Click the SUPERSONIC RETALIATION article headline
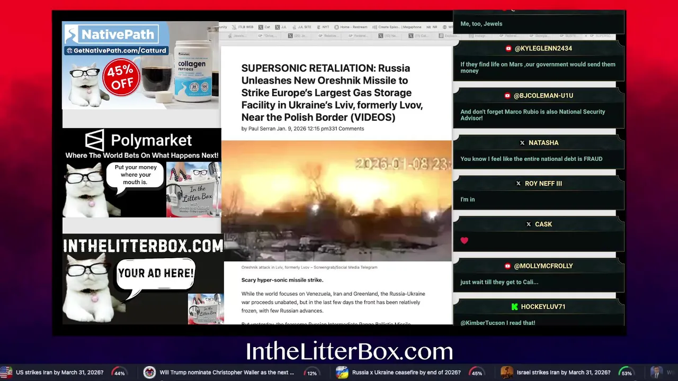This screenshot has height=381, width=678. pos(332,93)
